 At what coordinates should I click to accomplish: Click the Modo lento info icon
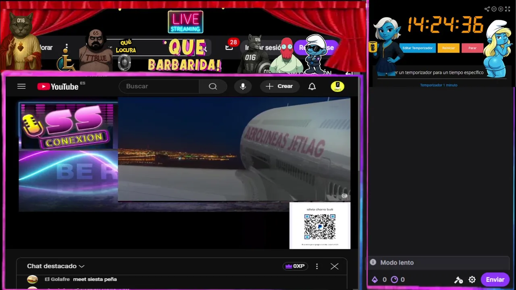(373, 262)
